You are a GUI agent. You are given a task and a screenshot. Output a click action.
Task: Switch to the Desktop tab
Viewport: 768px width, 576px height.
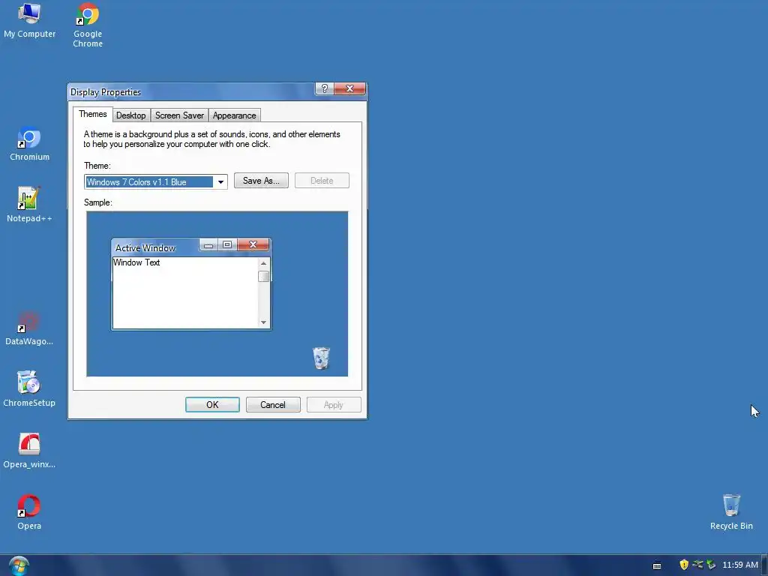pyautogui.click(x=130, y=115)
